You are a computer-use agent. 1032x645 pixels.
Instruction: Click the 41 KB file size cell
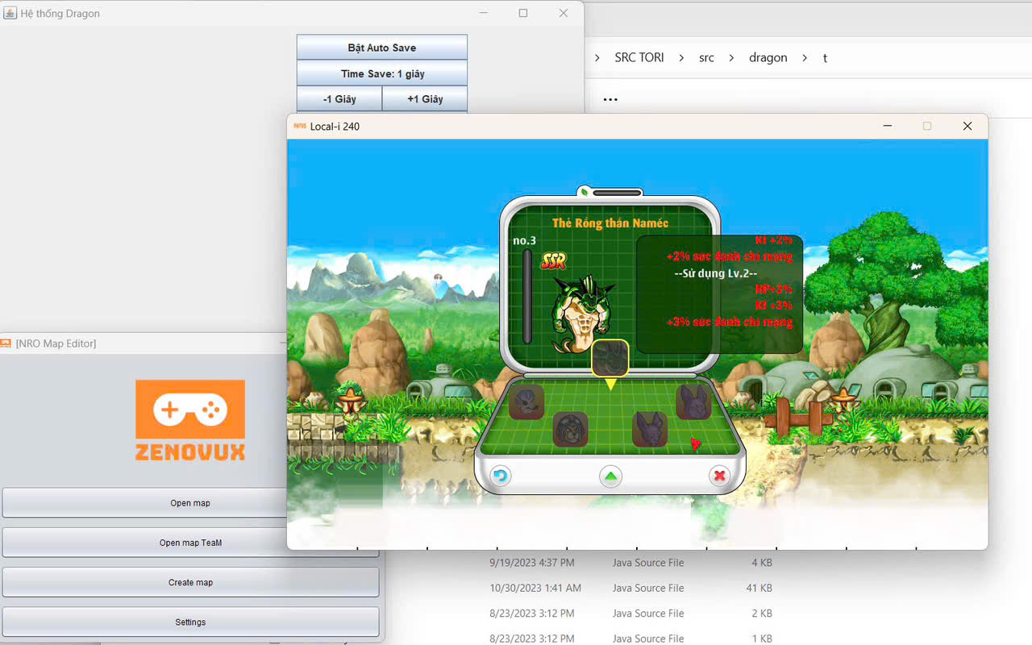point(759,588)
